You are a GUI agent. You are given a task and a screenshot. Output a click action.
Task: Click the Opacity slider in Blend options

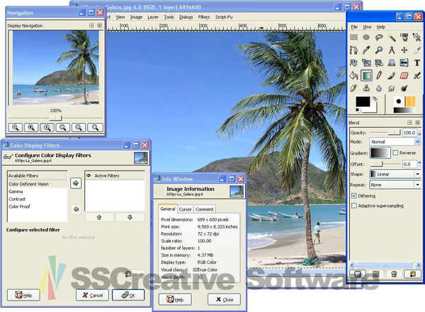click(385, 132)
